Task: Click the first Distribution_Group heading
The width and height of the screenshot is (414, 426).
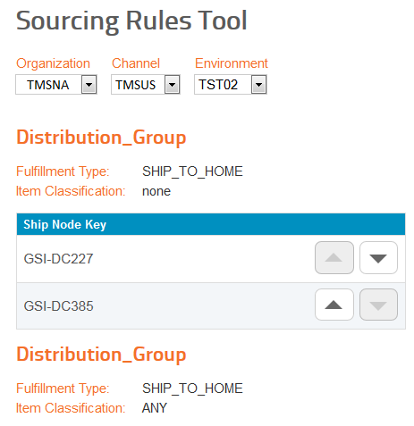Action: (x=101, y=138)
